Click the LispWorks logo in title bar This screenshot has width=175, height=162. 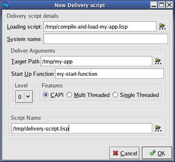tap(6, 5)
